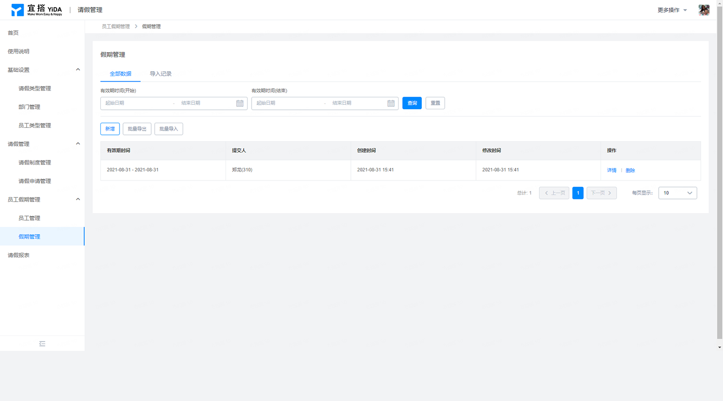723x401 pixels.
Task: Click the 请假管理 title in header
Action: pos(90,10)
